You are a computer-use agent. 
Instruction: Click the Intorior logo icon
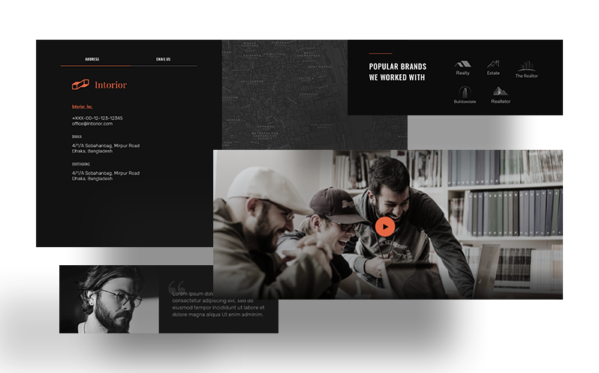tap(80, 85)
